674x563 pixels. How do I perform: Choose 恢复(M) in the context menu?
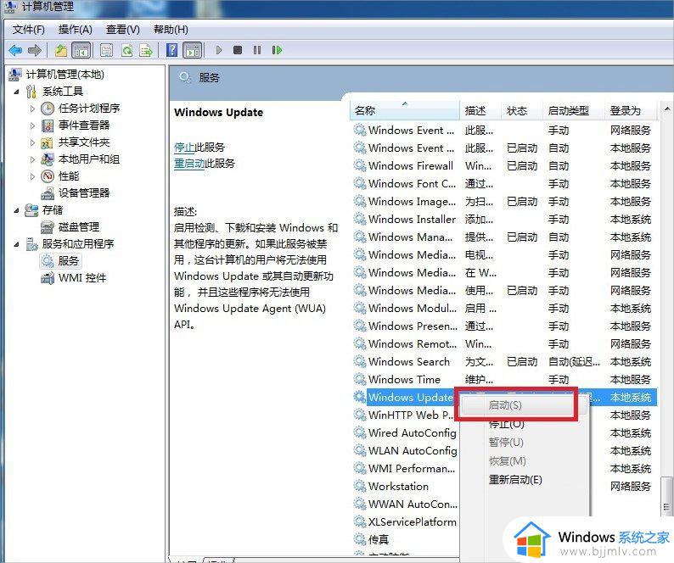pyautogui.click(x=508, y=461)
